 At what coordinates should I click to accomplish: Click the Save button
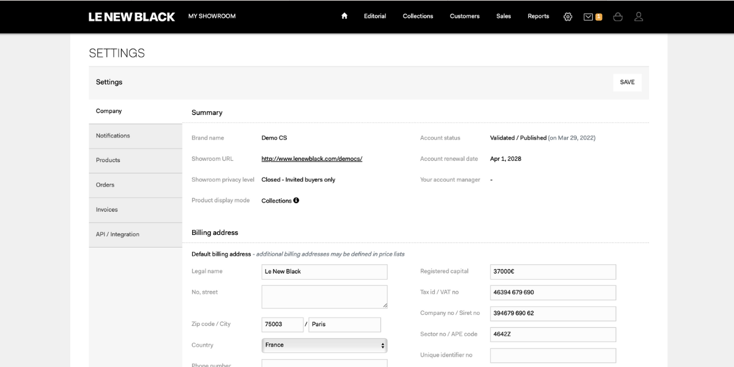[x=627, y=82]
